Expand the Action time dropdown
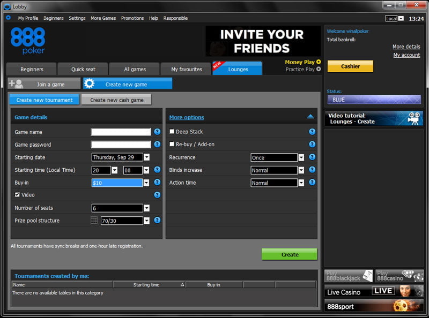Viewport: 429px width, 318px height. (301, 183)
